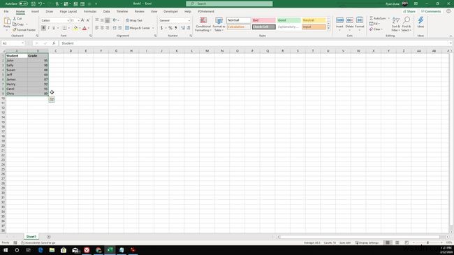Click Wrap Text
This screenshot has width=454, height=255.
pyautogui.click(x=134, y=20)
